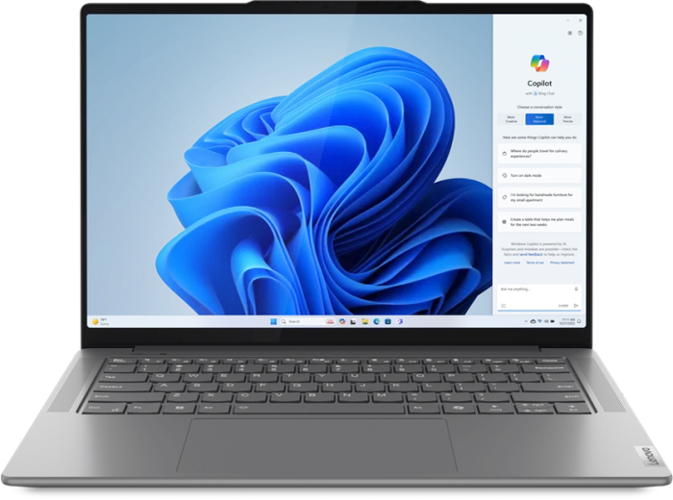Image resolution: width=673 pixels, height=500 pixels.
Task: Click the send feedback link
Action: pos(532,255)
